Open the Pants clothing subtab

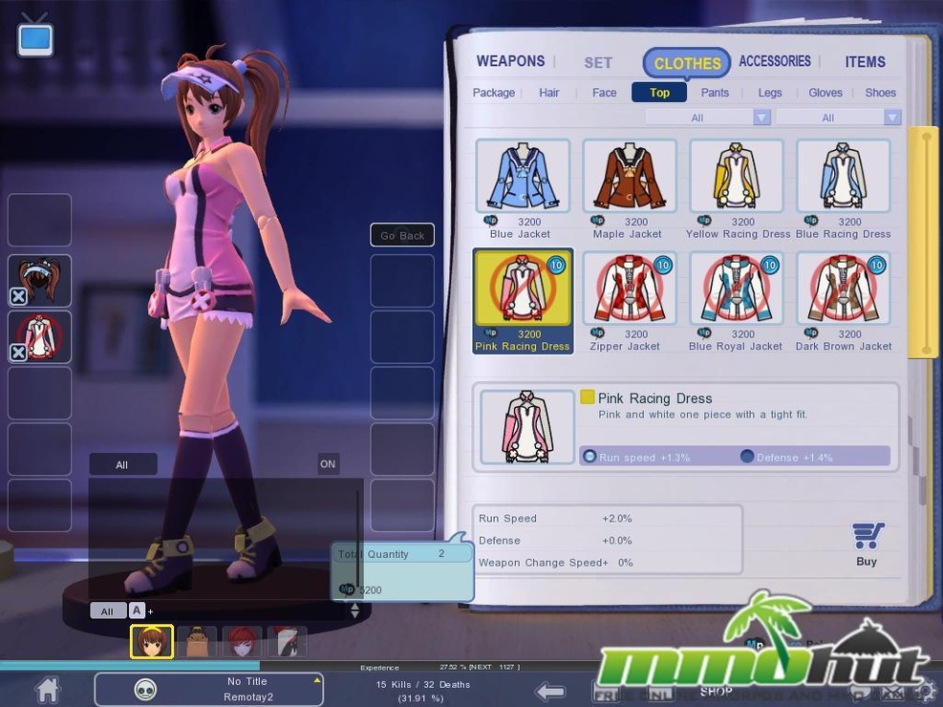(715, 93)
